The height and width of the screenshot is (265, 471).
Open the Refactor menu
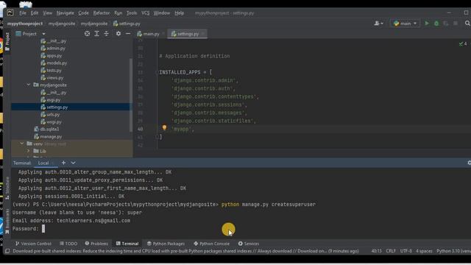pos(102,13)
